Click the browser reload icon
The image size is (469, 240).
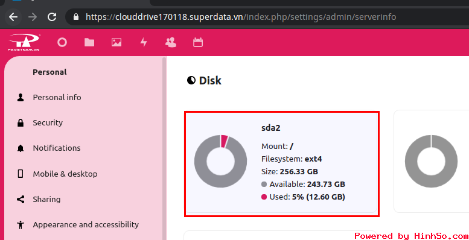52,17
